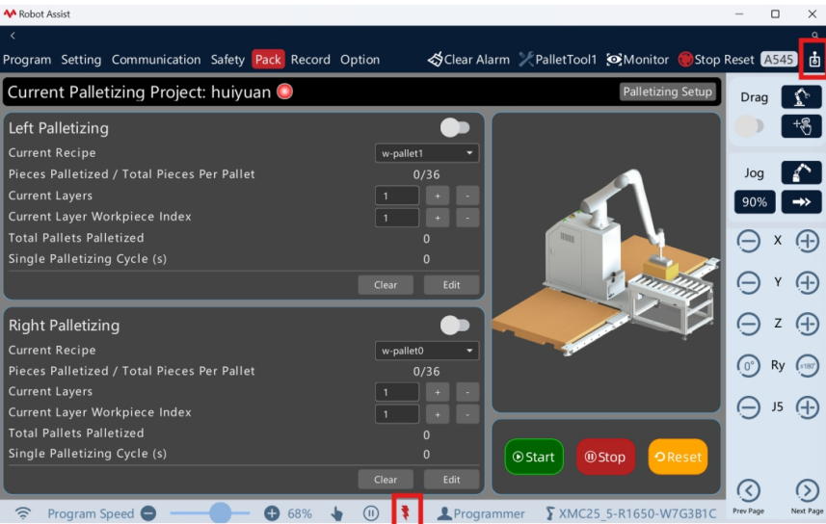Click the Wi-Fi connection status icon
Screen dimensions: 826x524
pyautogui.click(x=23, y=513)
